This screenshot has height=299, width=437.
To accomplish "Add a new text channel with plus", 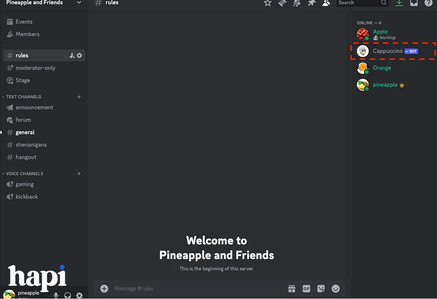I will 79,97.
